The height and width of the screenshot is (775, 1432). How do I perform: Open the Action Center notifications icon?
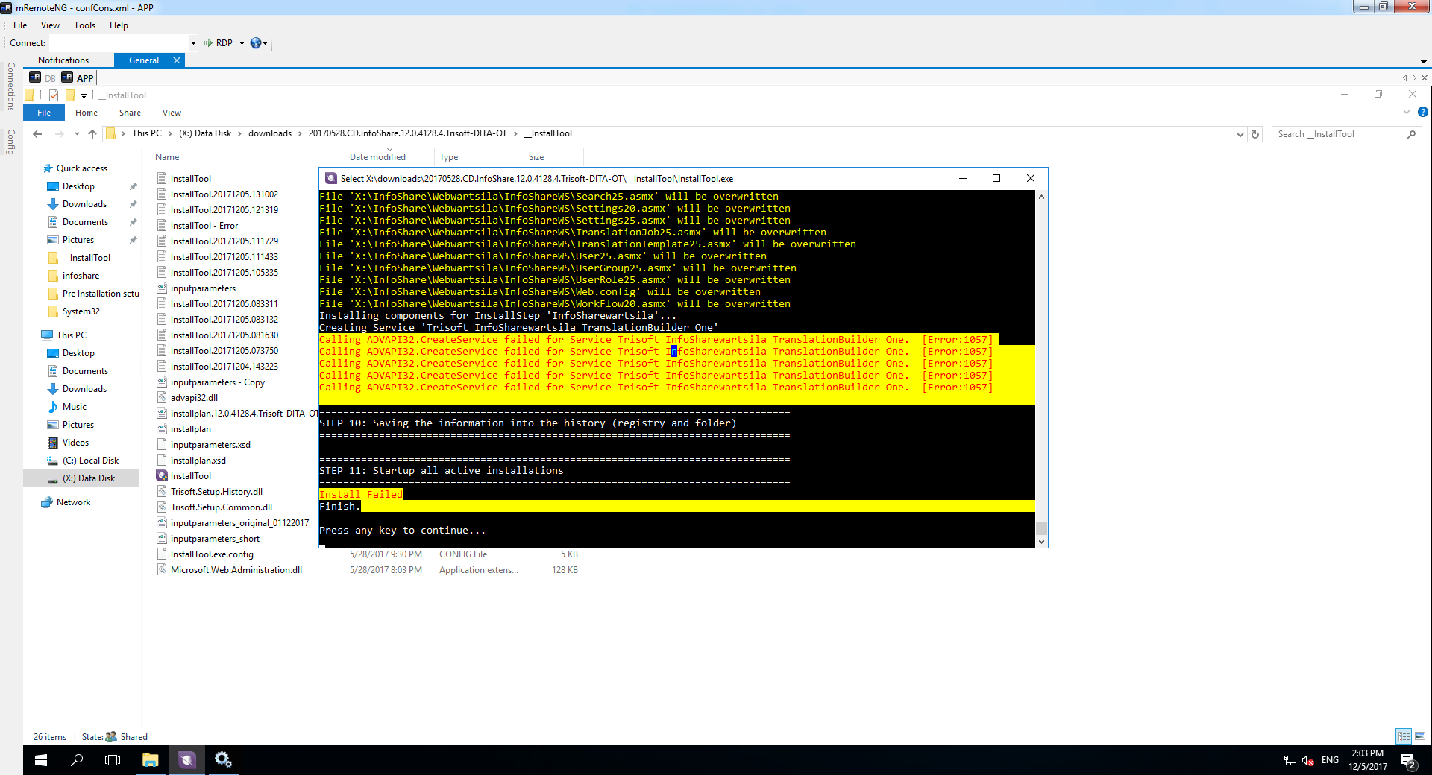tap(1407, 760)
